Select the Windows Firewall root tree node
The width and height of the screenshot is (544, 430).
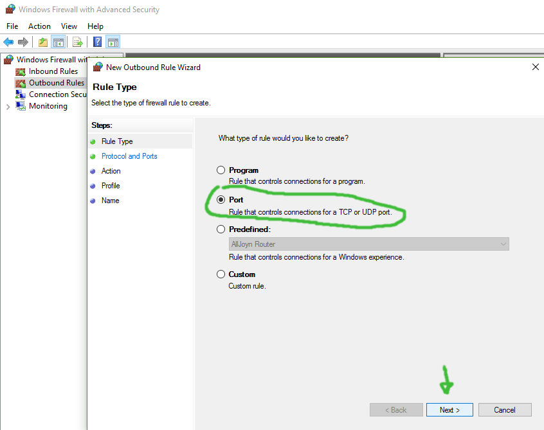coord(51,60)
